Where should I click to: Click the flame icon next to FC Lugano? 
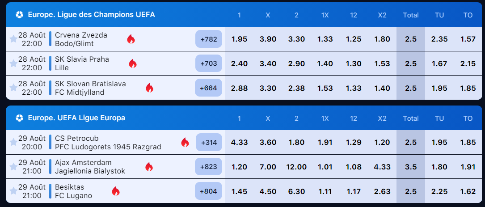[x=116, y=191]
